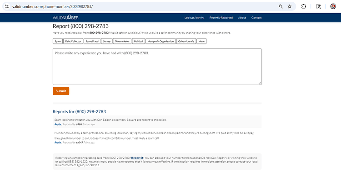
Task: Bookmark this page with the star icon
Action: [x=290, y=6]
